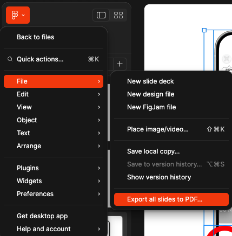Expand the Arrange submenu

pyautogui.click(x=54, y=146)
